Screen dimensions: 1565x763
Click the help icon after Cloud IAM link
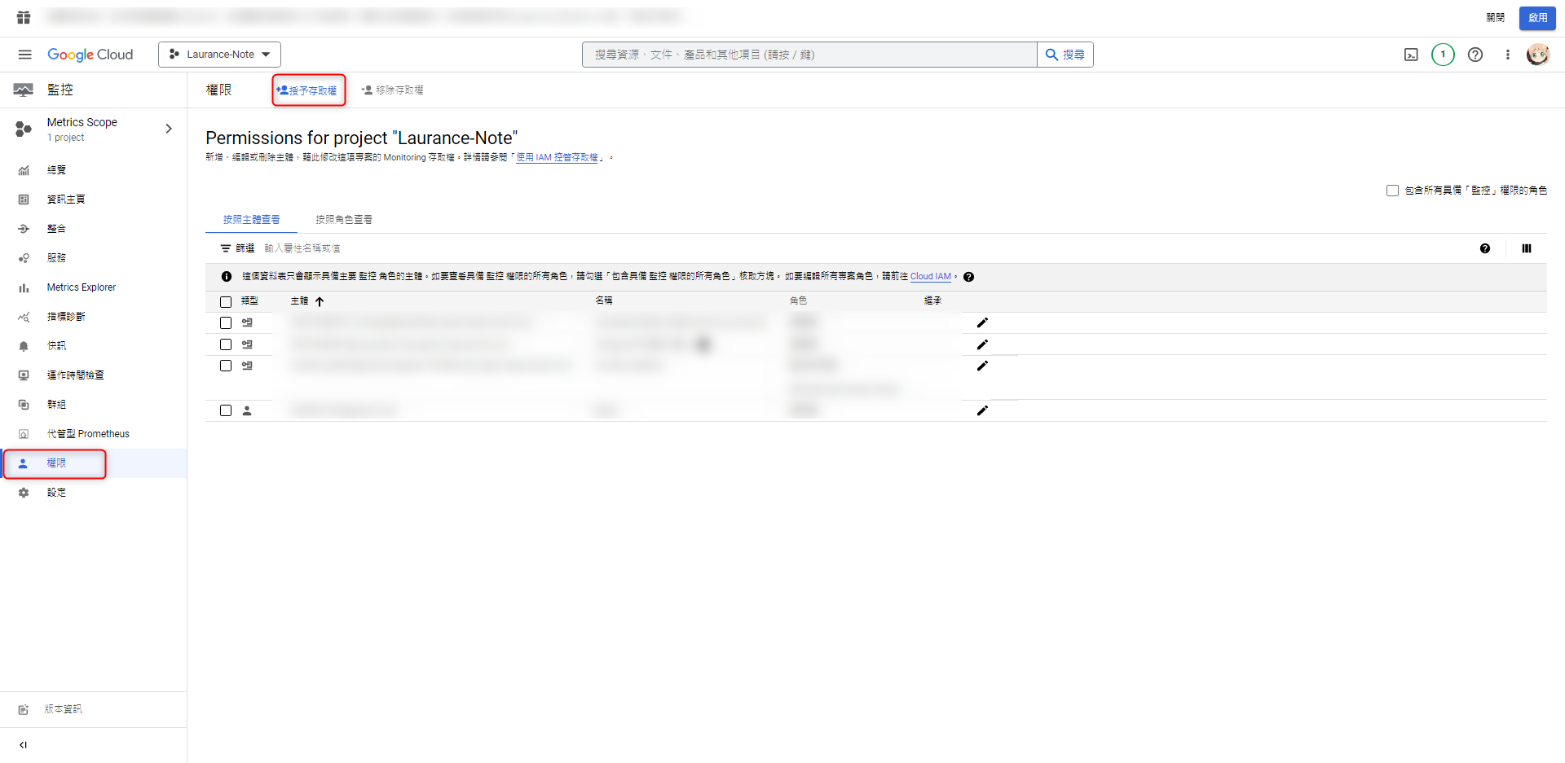pyautogui.click(x=968, y=277)
